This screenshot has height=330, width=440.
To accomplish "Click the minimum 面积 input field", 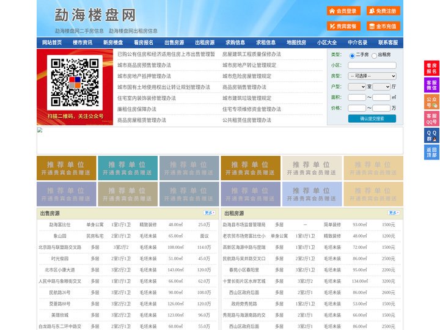I will tap(357, 97).
